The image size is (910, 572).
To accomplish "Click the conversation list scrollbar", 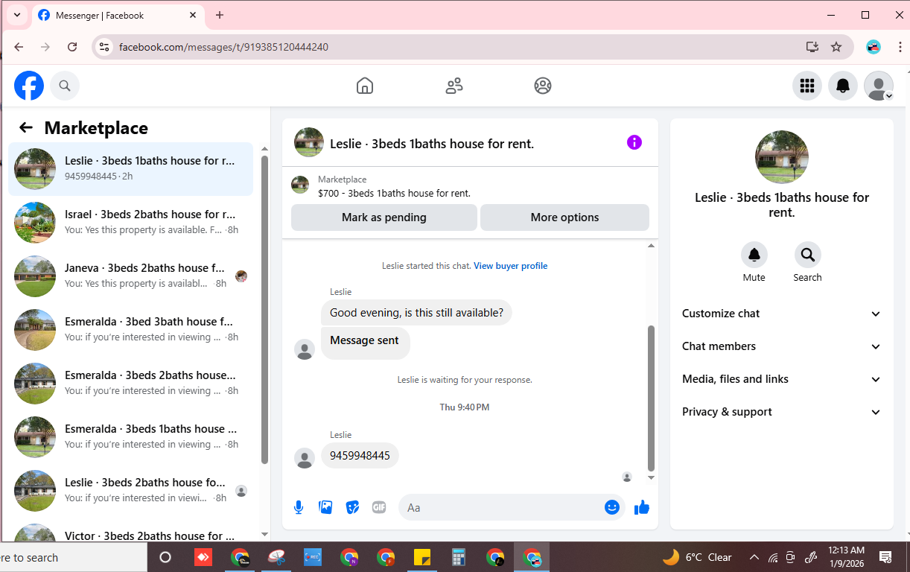I will (x=264, y=309).
